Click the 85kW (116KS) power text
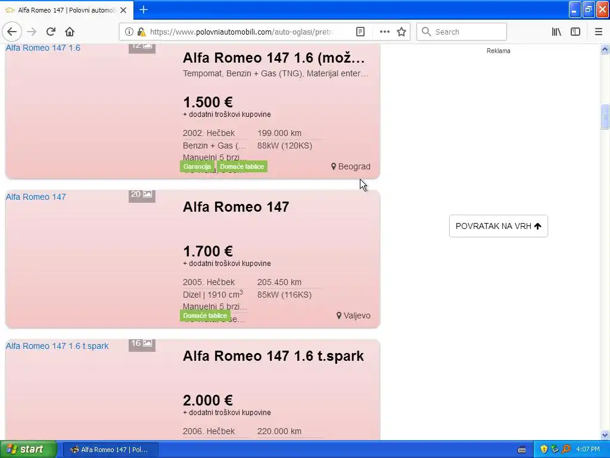Screen dimensions: 610x458 pos(284,295)
